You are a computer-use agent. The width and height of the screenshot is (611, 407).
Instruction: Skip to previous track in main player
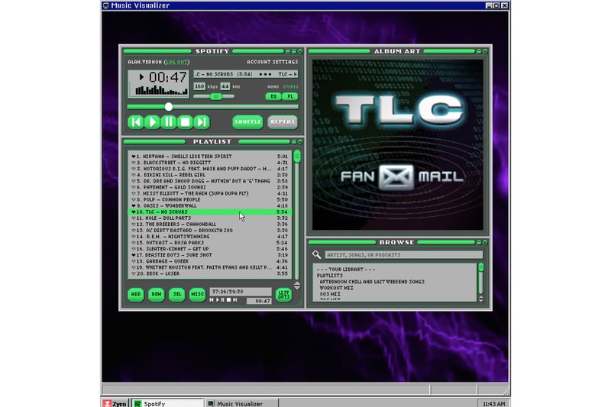136,122
